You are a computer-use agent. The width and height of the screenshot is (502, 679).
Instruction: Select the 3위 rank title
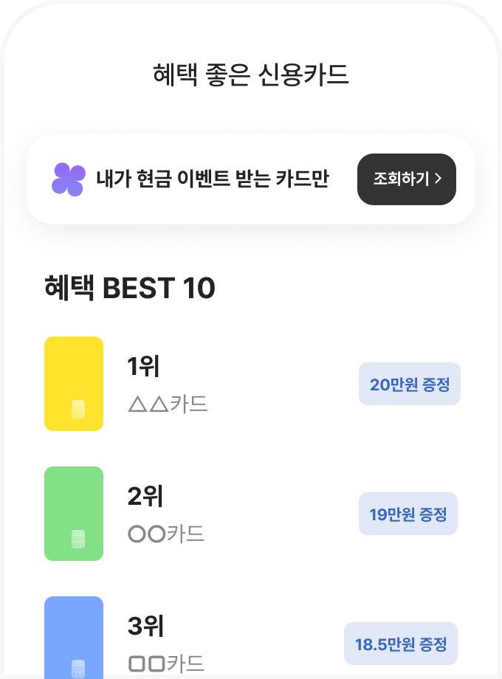click(x=145, y=626)
